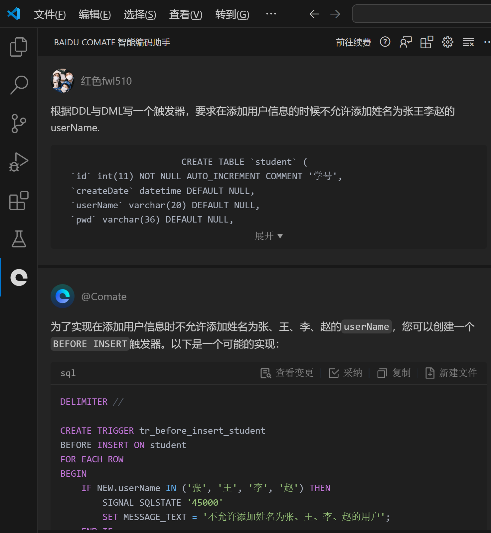The width and height of the screenshot is (491, 533).
Task: Click the BAIDU COMATE 智能编码助手 panel title
Action: pos(112,42)
